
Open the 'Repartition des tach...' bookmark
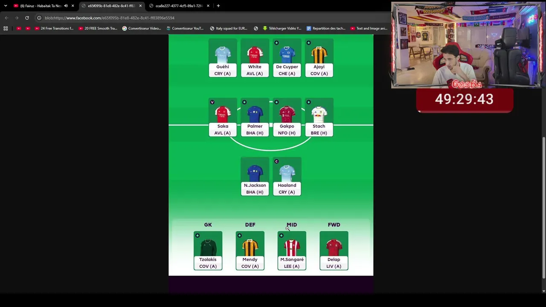(326, 29)
